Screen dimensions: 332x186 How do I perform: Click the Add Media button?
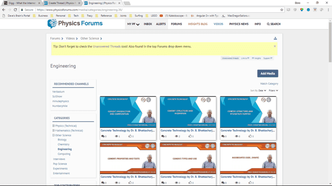tap(268, 74)
